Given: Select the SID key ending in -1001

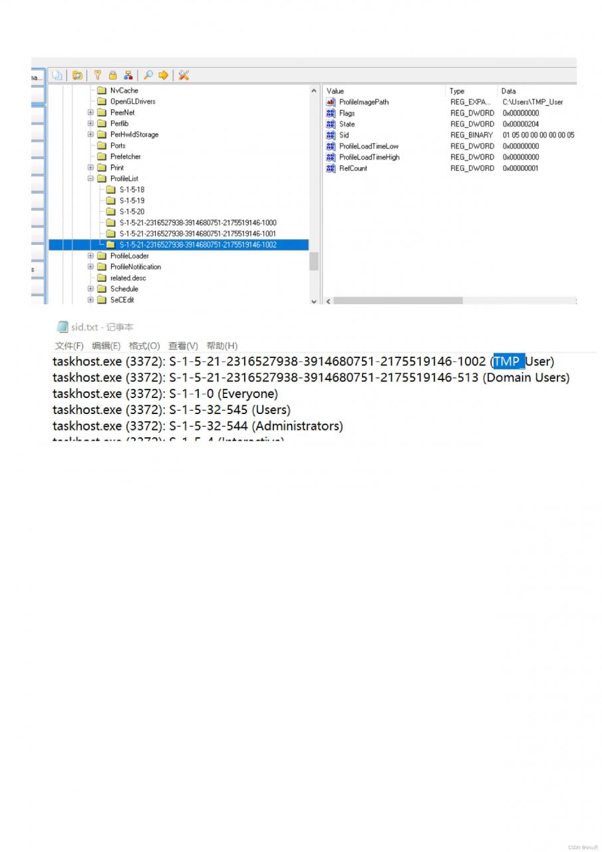Looking at the screenshot, I should 198,234.
